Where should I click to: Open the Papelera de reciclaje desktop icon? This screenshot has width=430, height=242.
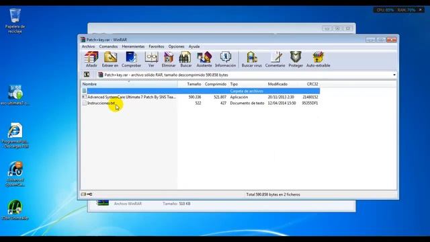15,21
